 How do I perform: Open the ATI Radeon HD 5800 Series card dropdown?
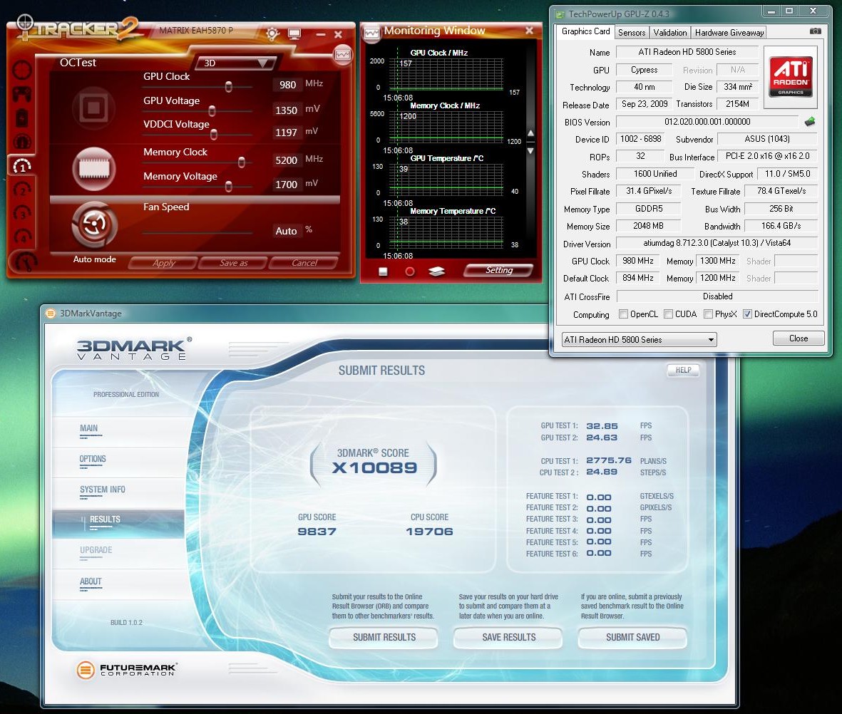(x=639, y=340)
